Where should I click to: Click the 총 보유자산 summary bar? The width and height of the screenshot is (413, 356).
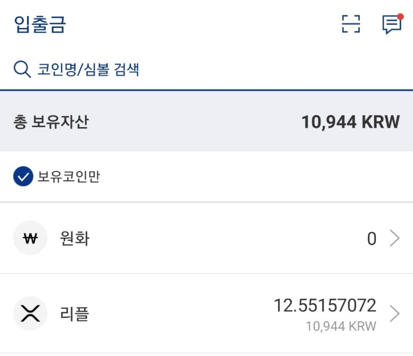pyautogui.click(x=206, y=121)
